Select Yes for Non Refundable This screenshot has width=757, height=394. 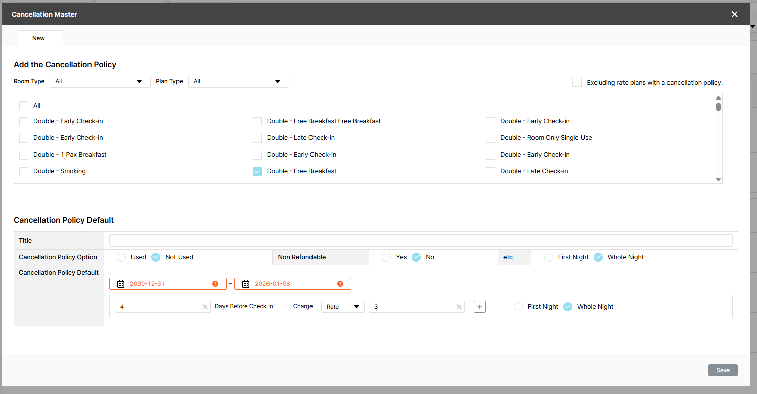[386, 257]
